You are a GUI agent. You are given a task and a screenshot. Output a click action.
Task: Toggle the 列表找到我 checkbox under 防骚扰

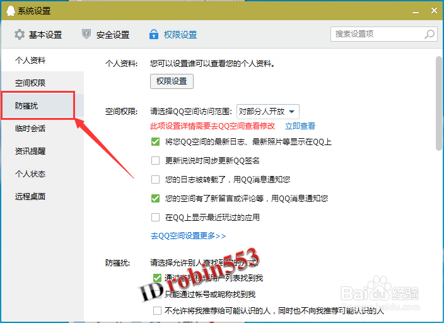pos(157,278)
